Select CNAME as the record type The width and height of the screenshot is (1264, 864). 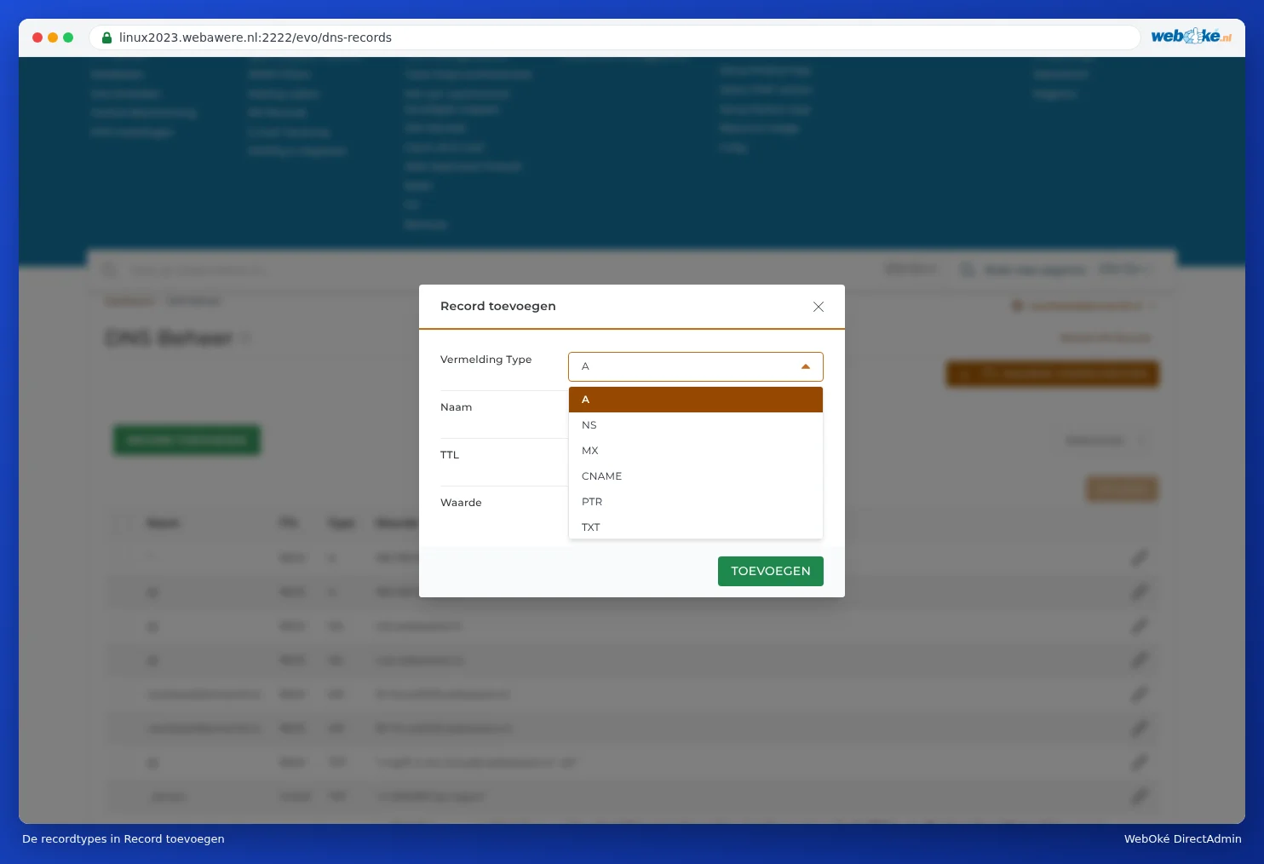(696, 476)
